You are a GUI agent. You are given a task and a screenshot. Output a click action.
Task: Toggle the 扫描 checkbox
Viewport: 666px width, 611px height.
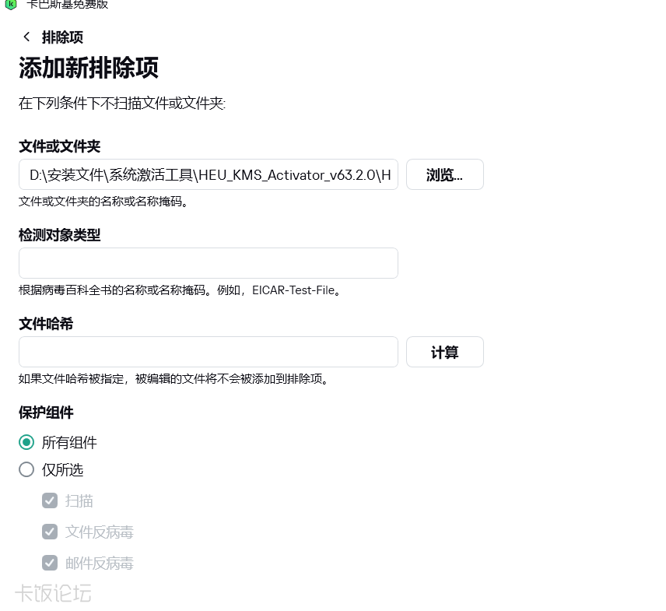pyautogui.click(x=50, y=500)
